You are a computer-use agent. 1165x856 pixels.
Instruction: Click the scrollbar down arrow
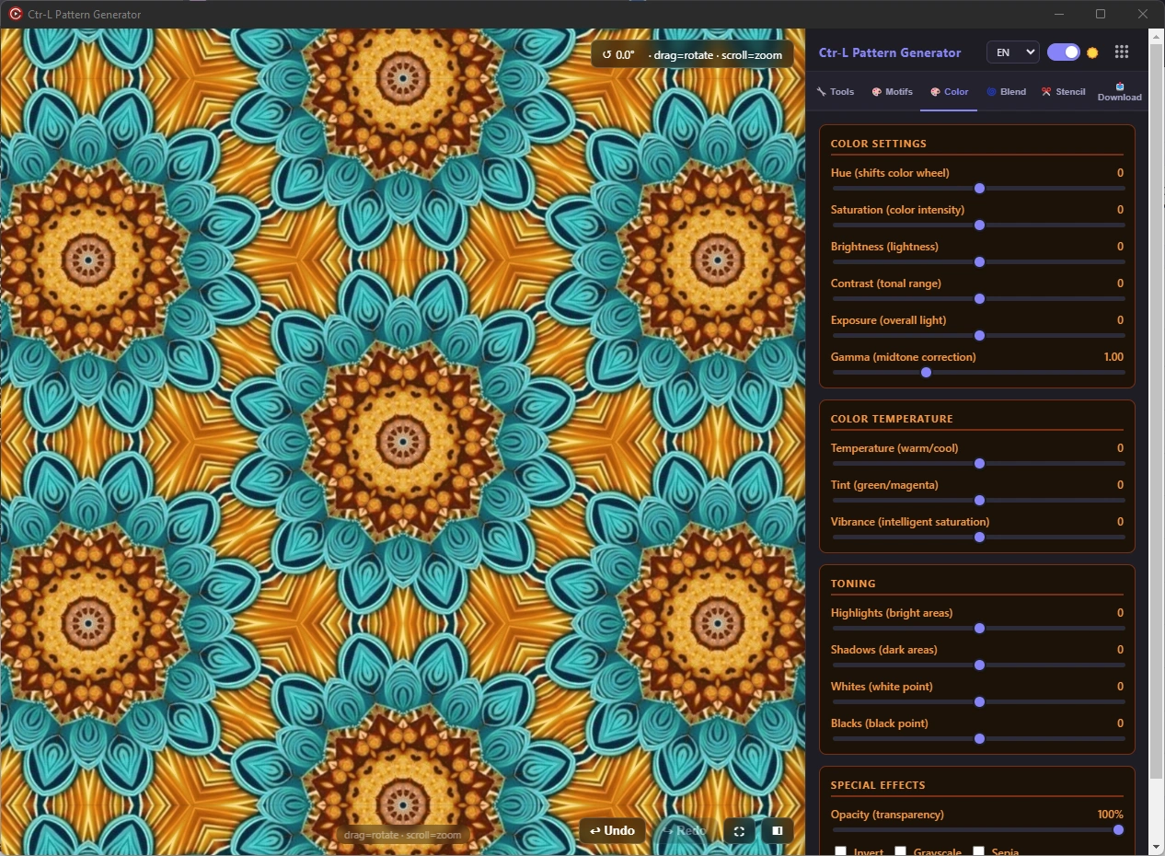coord(1157,847)
